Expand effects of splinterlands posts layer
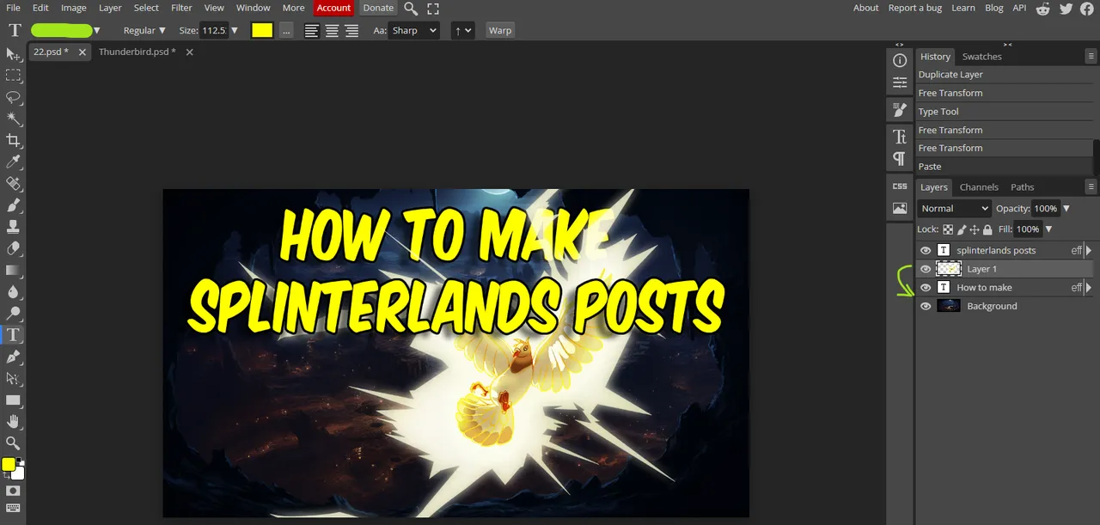The height and width of the screenshot is (525, 1100). click(x=1089, y=250)
